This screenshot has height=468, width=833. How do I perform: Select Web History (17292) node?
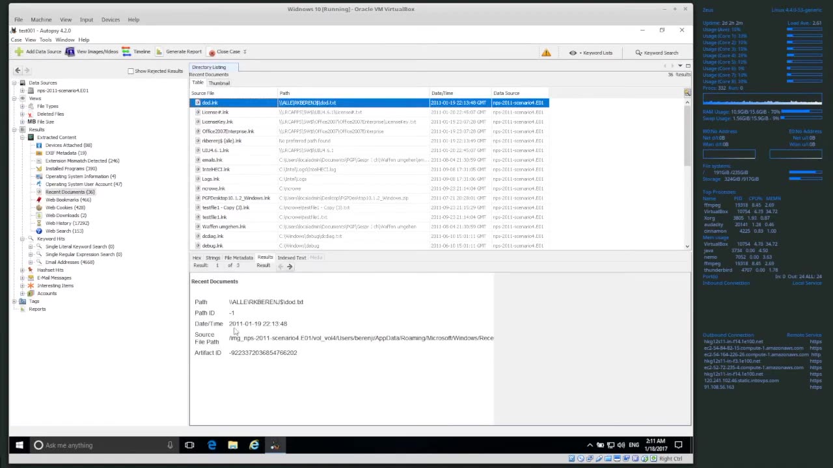(x=67, y=223)
